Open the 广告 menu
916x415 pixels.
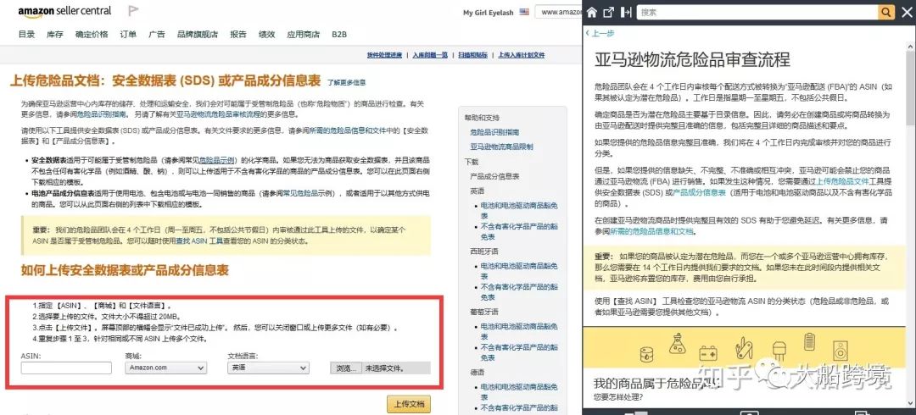pos(157,35)
